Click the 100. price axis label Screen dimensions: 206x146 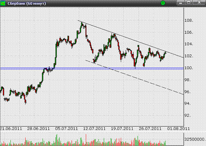click(189, 68)
